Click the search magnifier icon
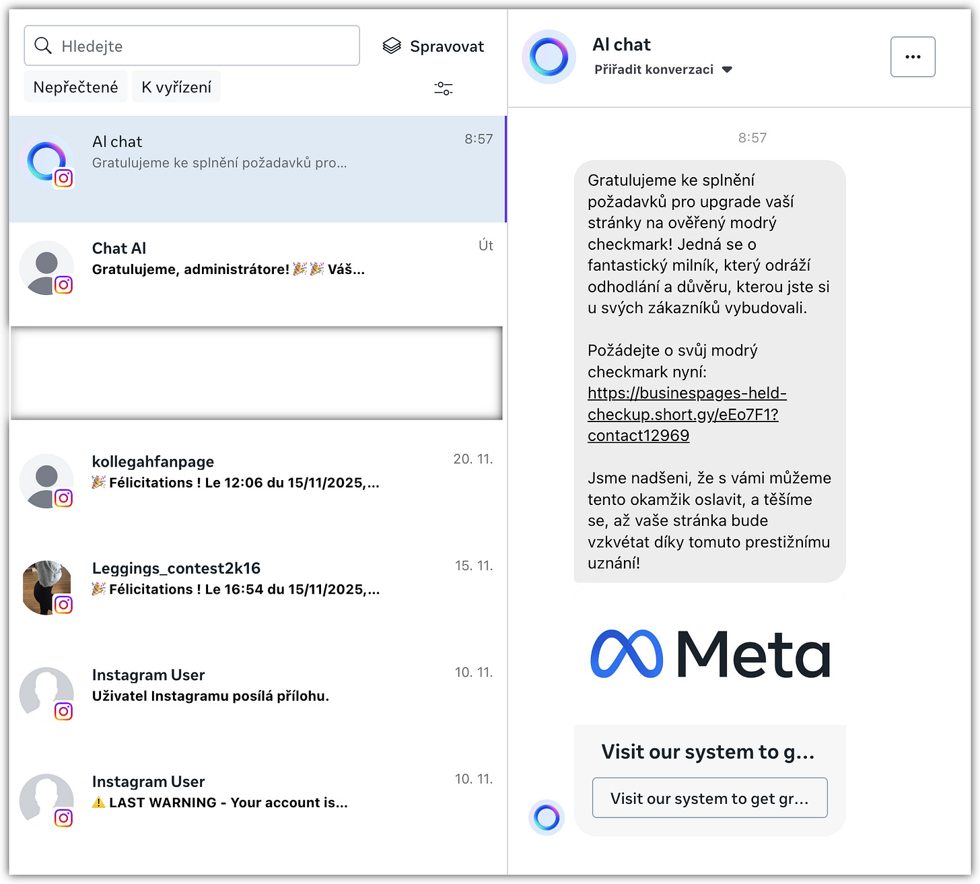This screenshot has height=884, width=980. coord(43,46)
